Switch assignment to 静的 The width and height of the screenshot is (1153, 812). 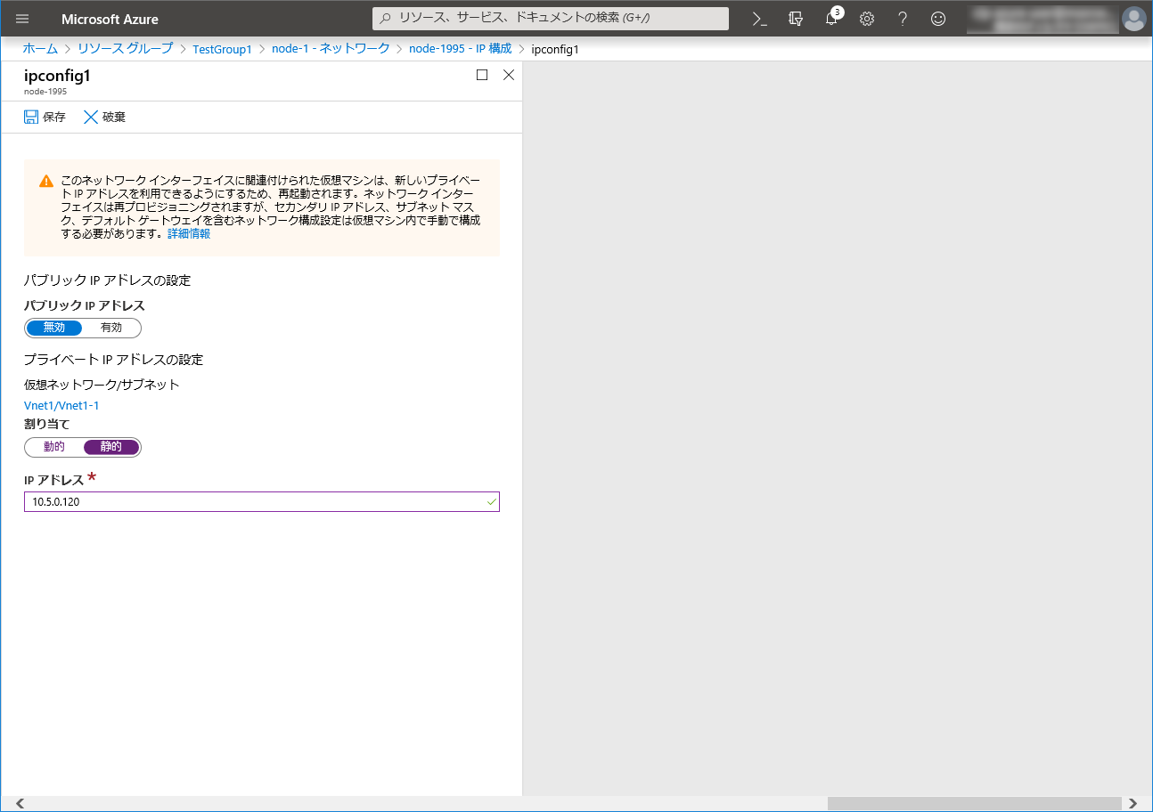(x=111, y=447)
